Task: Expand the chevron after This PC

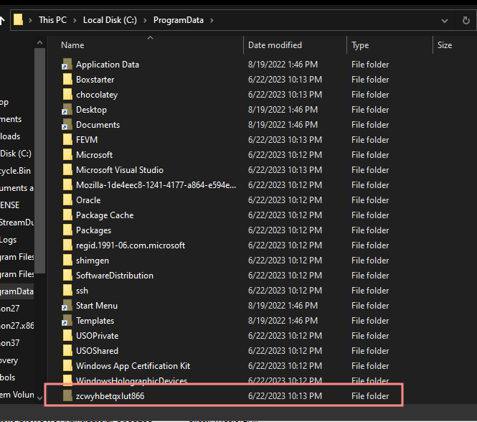Action: [75, 20]
